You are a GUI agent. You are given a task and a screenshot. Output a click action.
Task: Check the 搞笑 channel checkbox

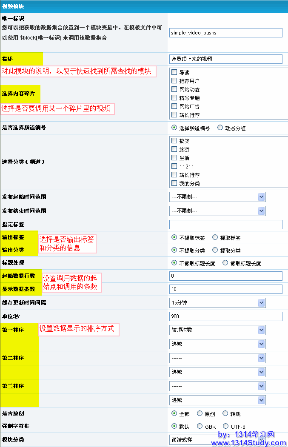[174, 141]
